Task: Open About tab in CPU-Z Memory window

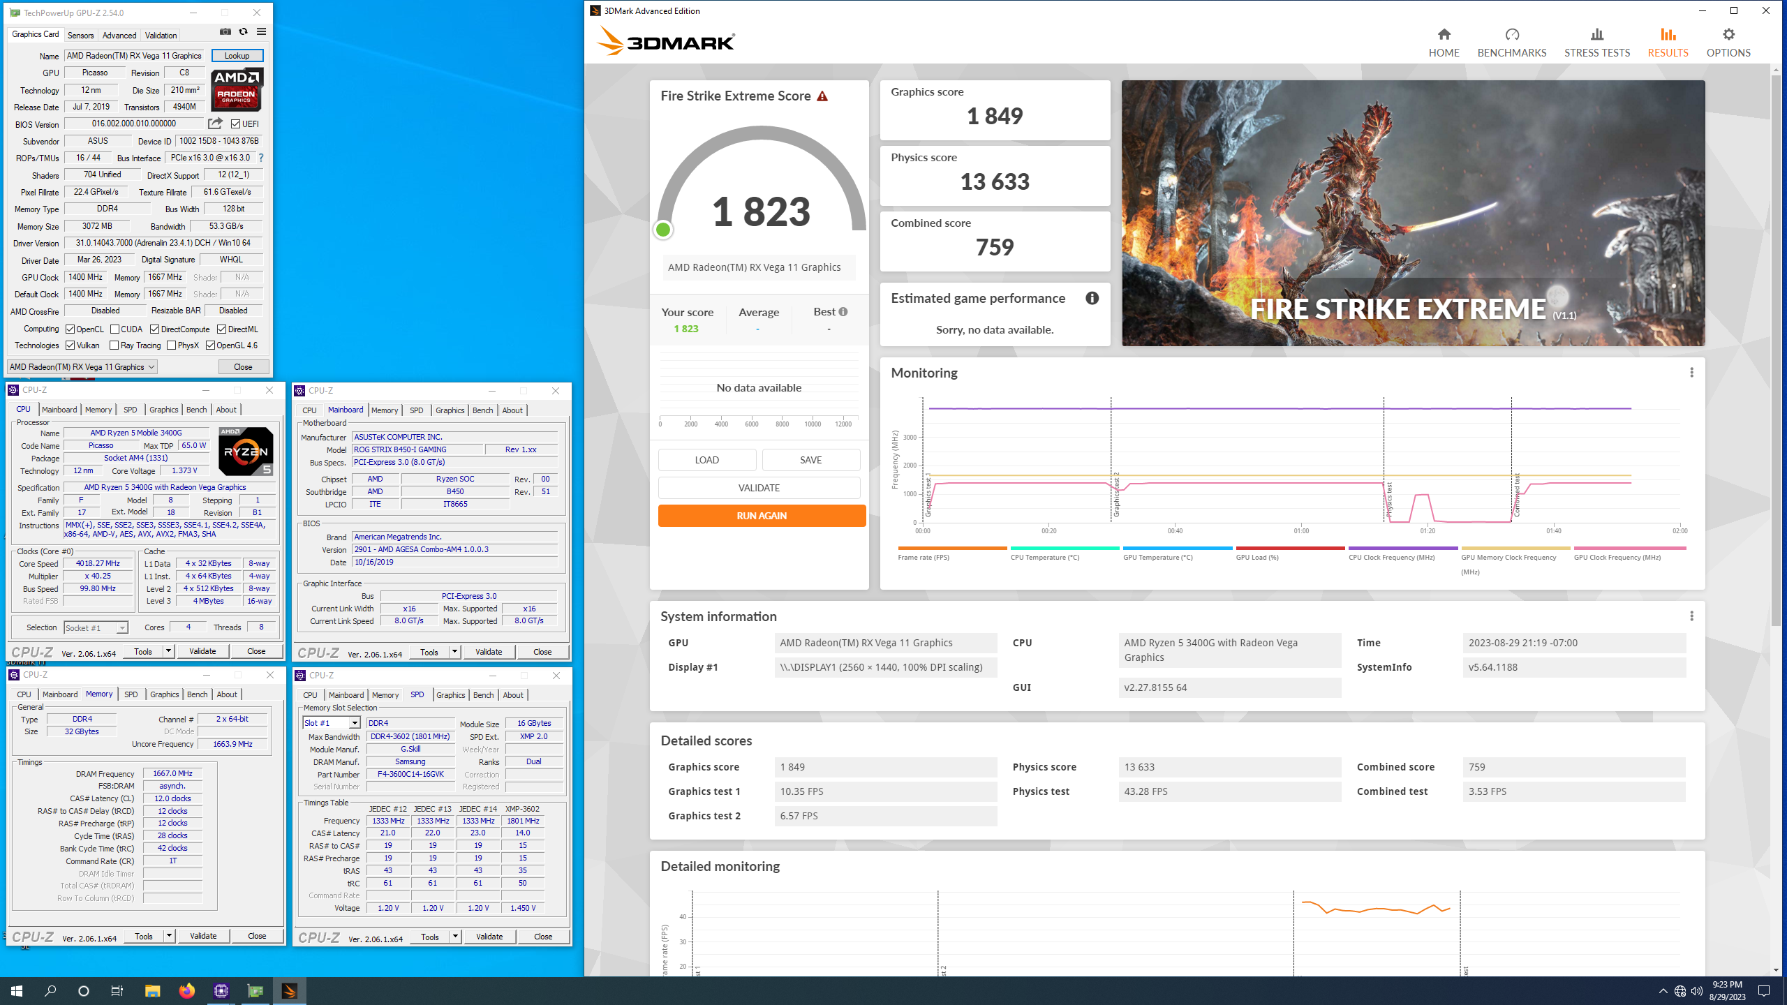Action: point(226,694)
